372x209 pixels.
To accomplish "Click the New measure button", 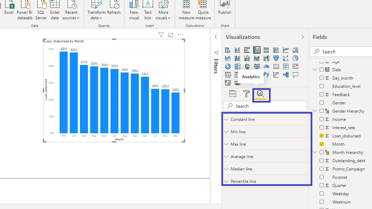I will click(187, 11).
